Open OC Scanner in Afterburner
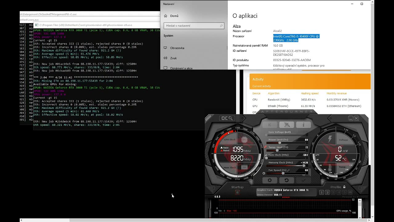The height and width of the screenshot is (222, 394). (227, 118)
